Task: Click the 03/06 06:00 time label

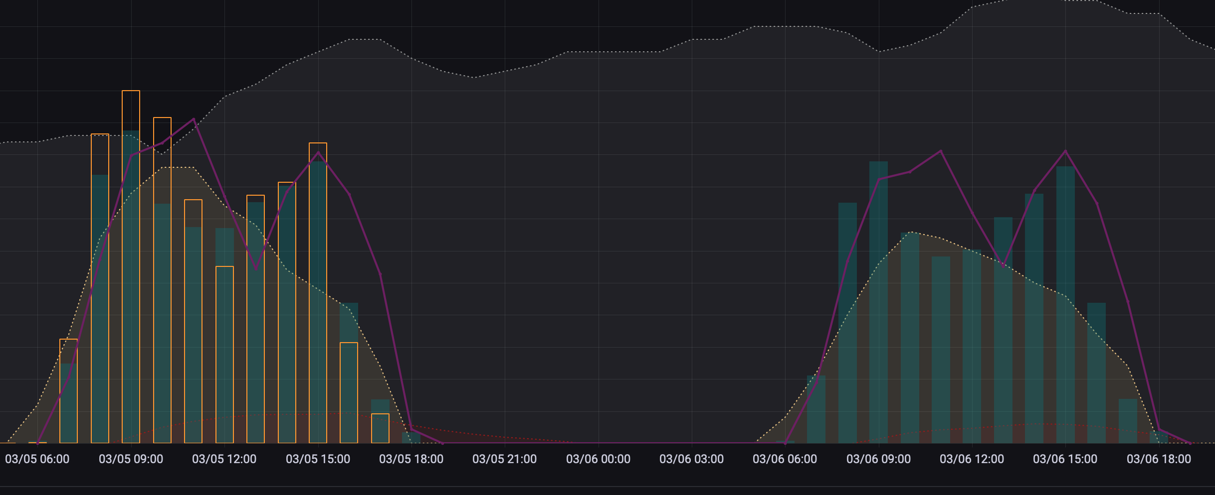Action: point(785,459)
